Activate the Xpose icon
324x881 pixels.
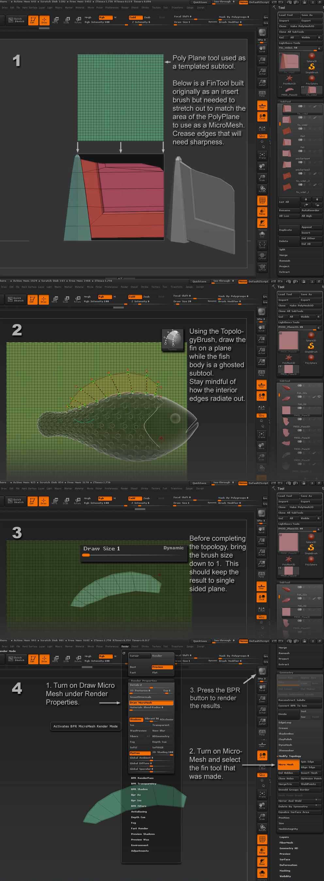tap(262, 245)
